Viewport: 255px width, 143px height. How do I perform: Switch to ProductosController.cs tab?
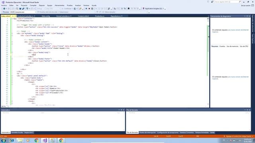tap(25, 16)
